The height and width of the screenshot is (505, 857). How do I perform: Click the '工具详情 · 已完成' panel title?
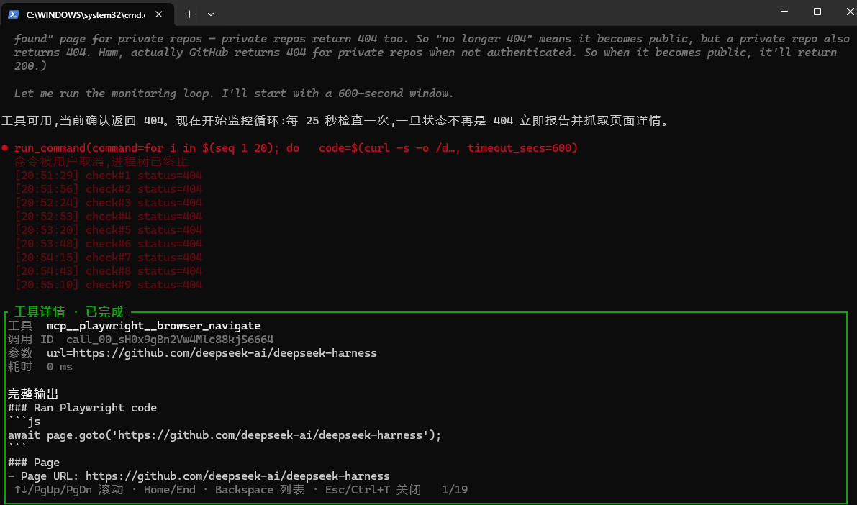tap(69, 312)
